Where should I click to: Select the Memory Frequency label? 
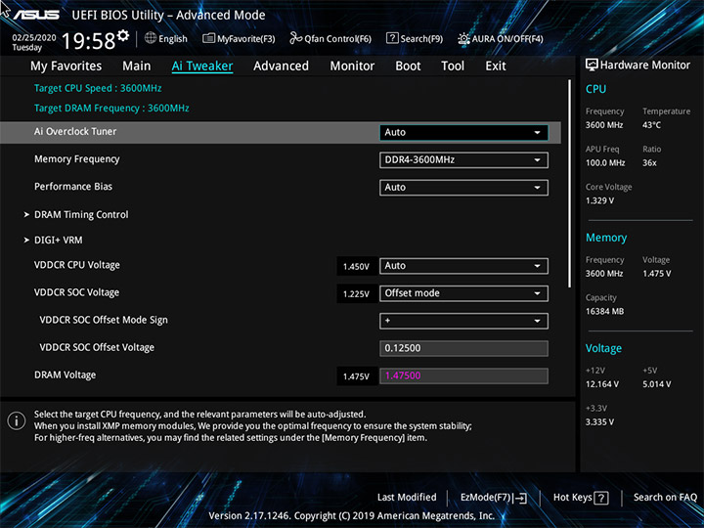point(77,159)
